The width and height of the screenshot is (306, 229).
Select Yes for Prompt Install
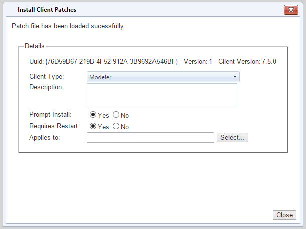[x=93, y=115]
